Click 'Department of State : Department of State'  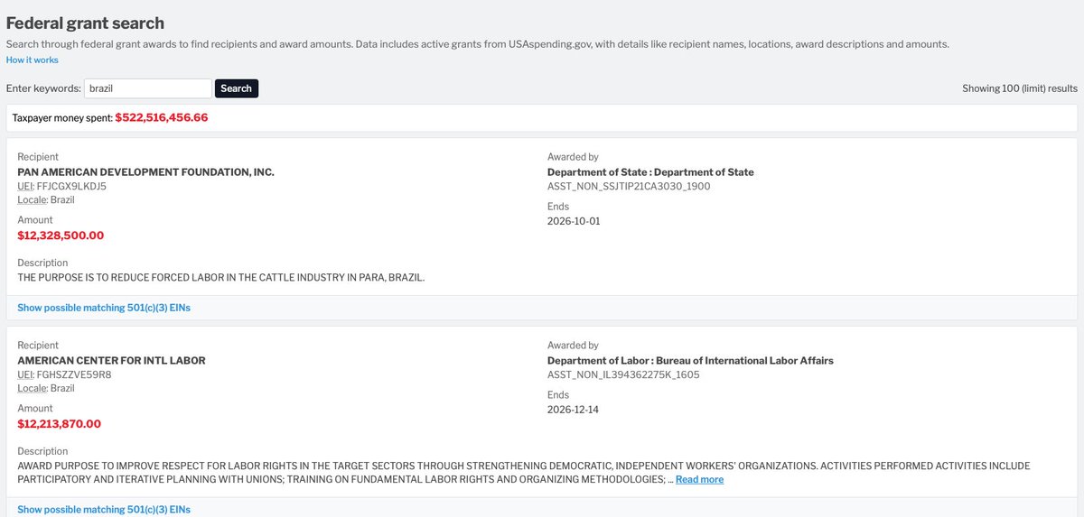[x=650, y=172]
